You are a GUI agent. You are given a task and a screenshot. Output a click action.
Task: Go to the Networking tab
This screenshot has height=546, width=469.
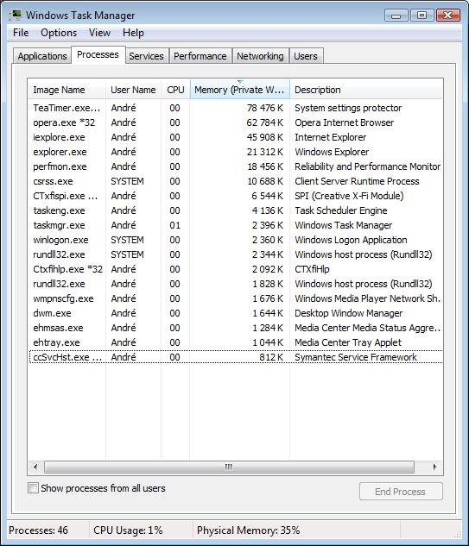(260, 56)
